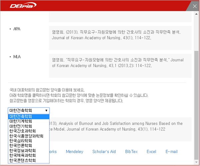The width and height of the screenshot is (200, 166).
Task: Close the citation dialog with X
Action: [x=195, y=6]
